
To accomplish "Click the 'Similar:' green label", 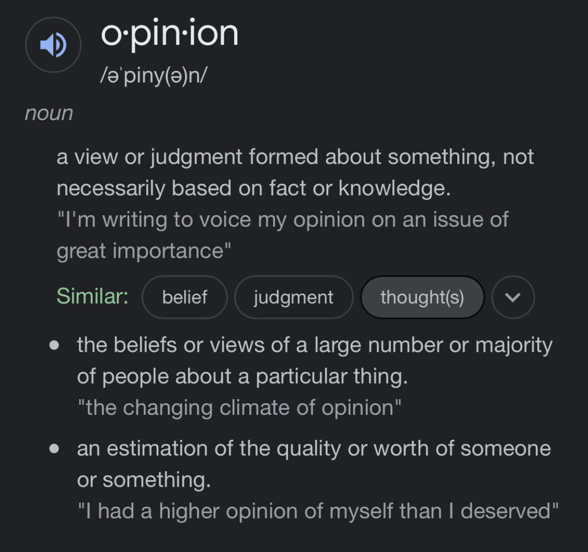I will coord(92,296).
